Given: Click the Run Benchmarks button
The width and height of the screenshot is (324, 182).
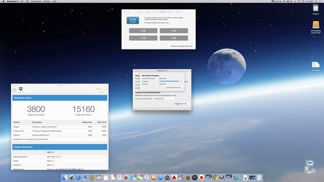Looking at the screenshot, I should point(180,104).
